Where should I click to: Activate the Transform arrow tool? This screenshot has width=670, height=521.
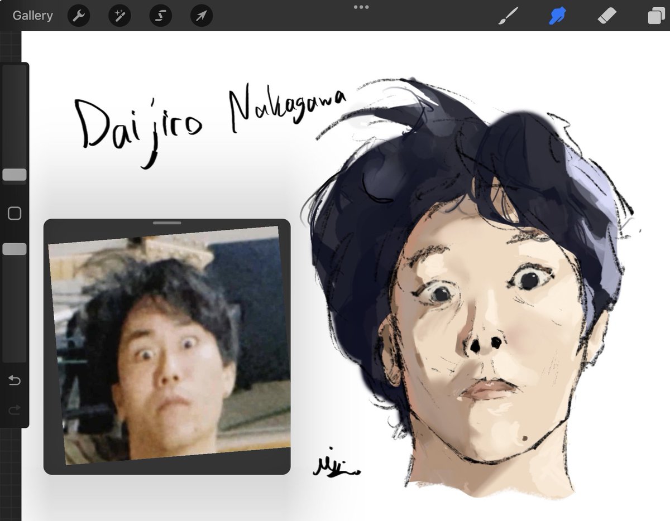pyautogui.click(x=201, y=16)
